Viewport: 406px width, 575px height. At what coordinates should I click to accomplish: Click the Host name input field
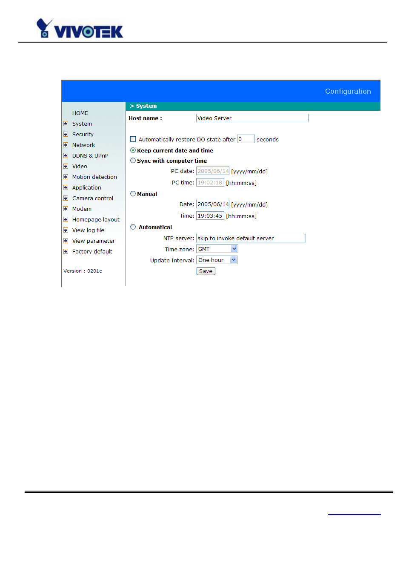252,118
